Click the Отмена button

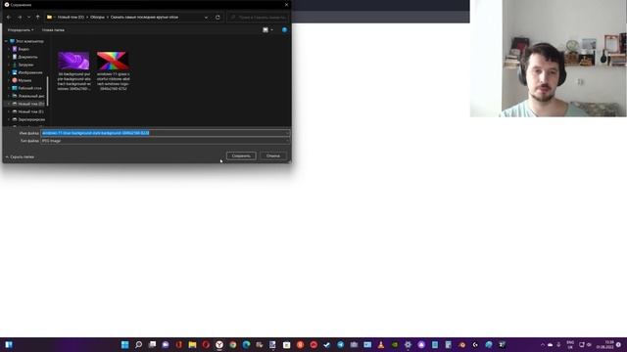(x=273, y=156)
